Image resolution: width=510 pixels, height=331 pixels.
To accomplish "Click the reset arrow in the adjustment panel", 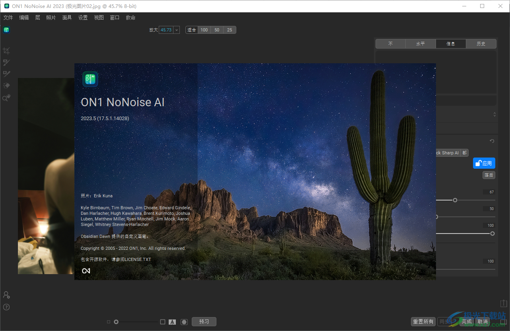I will (x=492, y=141).
